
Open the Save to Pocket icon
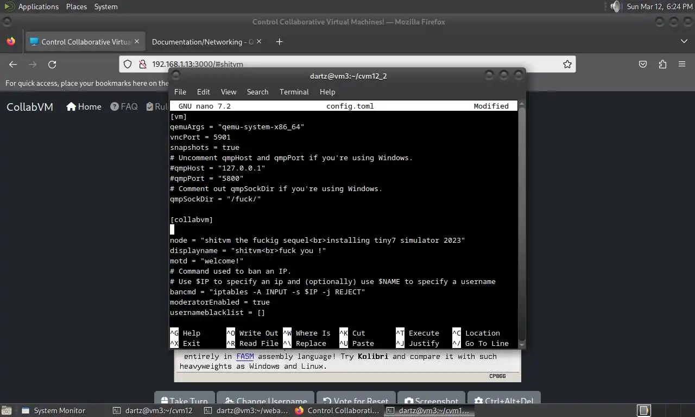click(x=643, y=64)
